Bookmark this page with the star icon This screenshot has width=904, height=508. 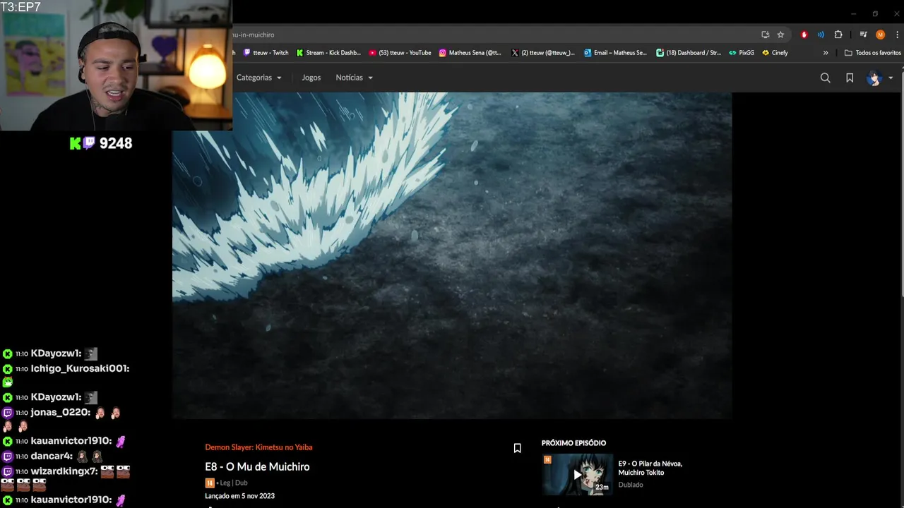click(x=780, y=35)
